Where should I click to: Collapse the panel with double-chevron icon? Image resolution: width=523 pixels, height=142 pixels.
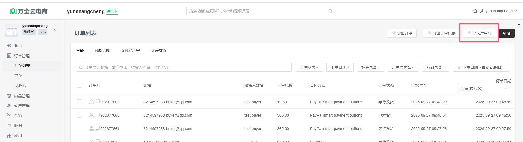pyautogui.click(x=519, y=25)
